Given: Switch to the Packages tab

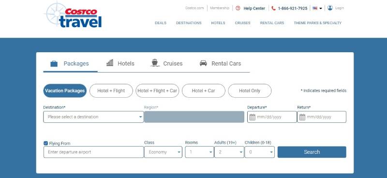Looking at the screenshot, I should point(70,64).
